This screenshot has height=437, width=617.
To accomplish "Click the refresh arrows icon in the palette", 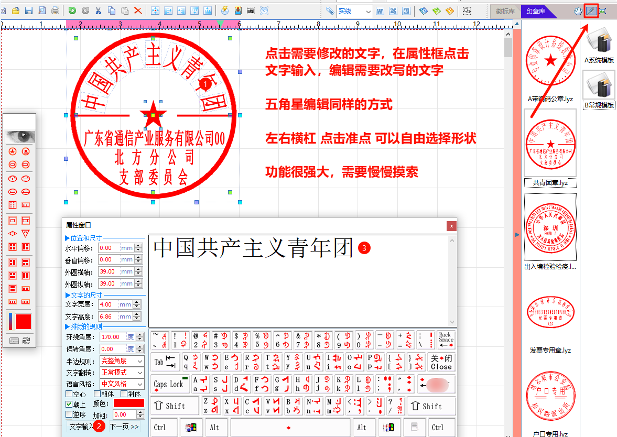I will tap(26, 341).
